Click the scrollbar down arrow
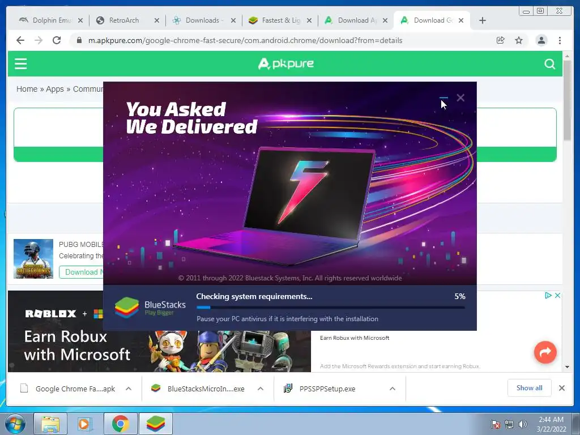The image size is (580, 435). coord(568,367)
